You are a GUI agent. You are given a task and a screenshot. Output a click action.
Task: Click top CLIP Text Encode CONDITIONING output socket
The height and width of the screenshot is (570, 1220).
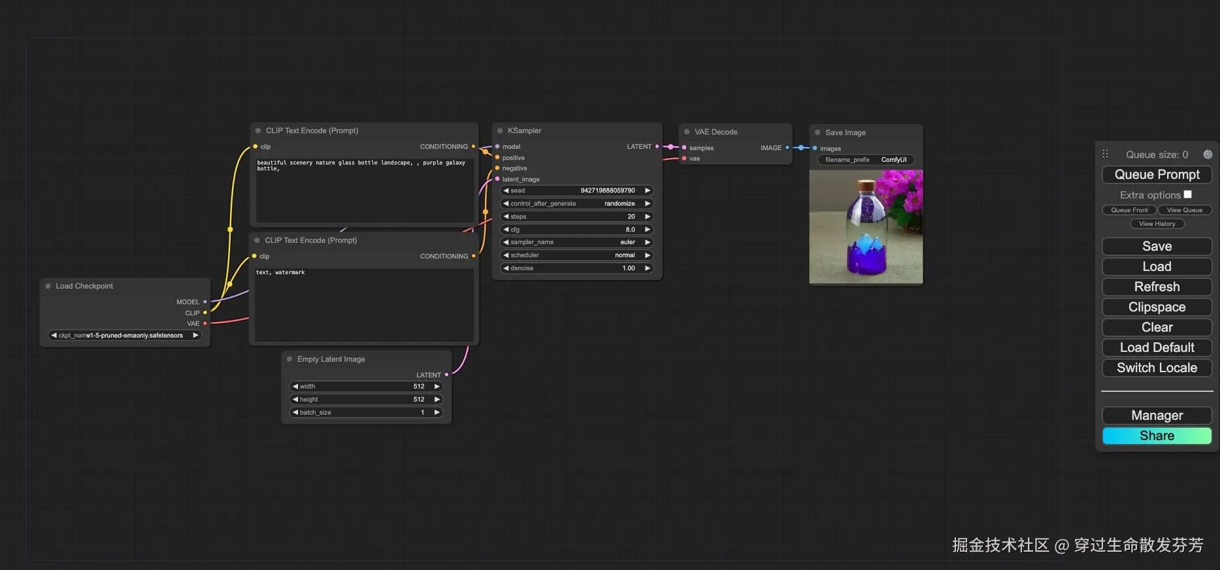click(x=473, y=146)
